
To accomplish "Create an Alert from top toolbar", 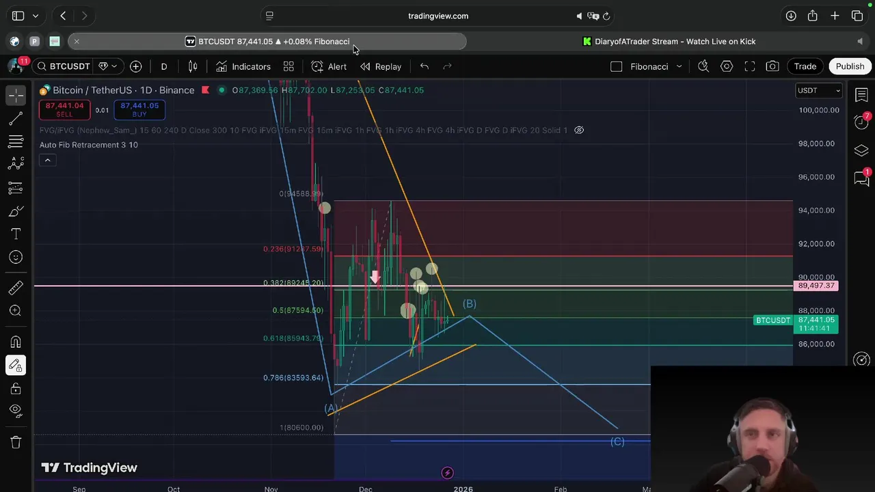I will tap(329, 66).
